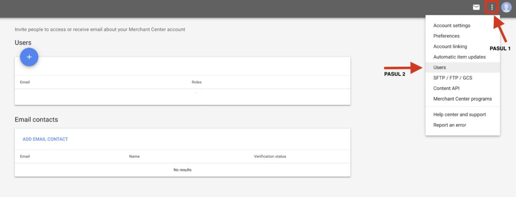
Task: Click the Verification status column header
Action: pyautogui.click(x=270, y=156)
